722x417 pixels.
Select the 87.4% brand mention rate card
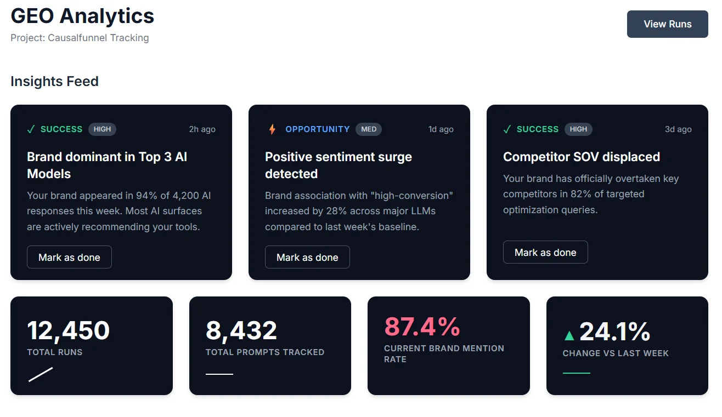(x=449, y=346)
